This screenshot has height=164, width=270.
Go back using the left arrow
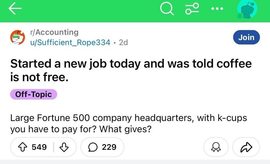15,10
